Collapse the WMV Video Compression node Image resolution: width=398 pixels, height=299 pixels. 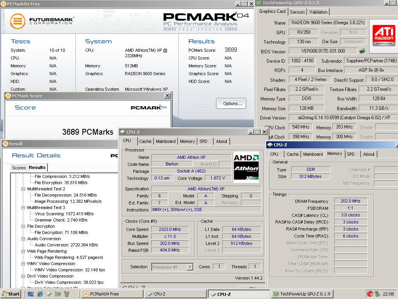coord(23,264)
